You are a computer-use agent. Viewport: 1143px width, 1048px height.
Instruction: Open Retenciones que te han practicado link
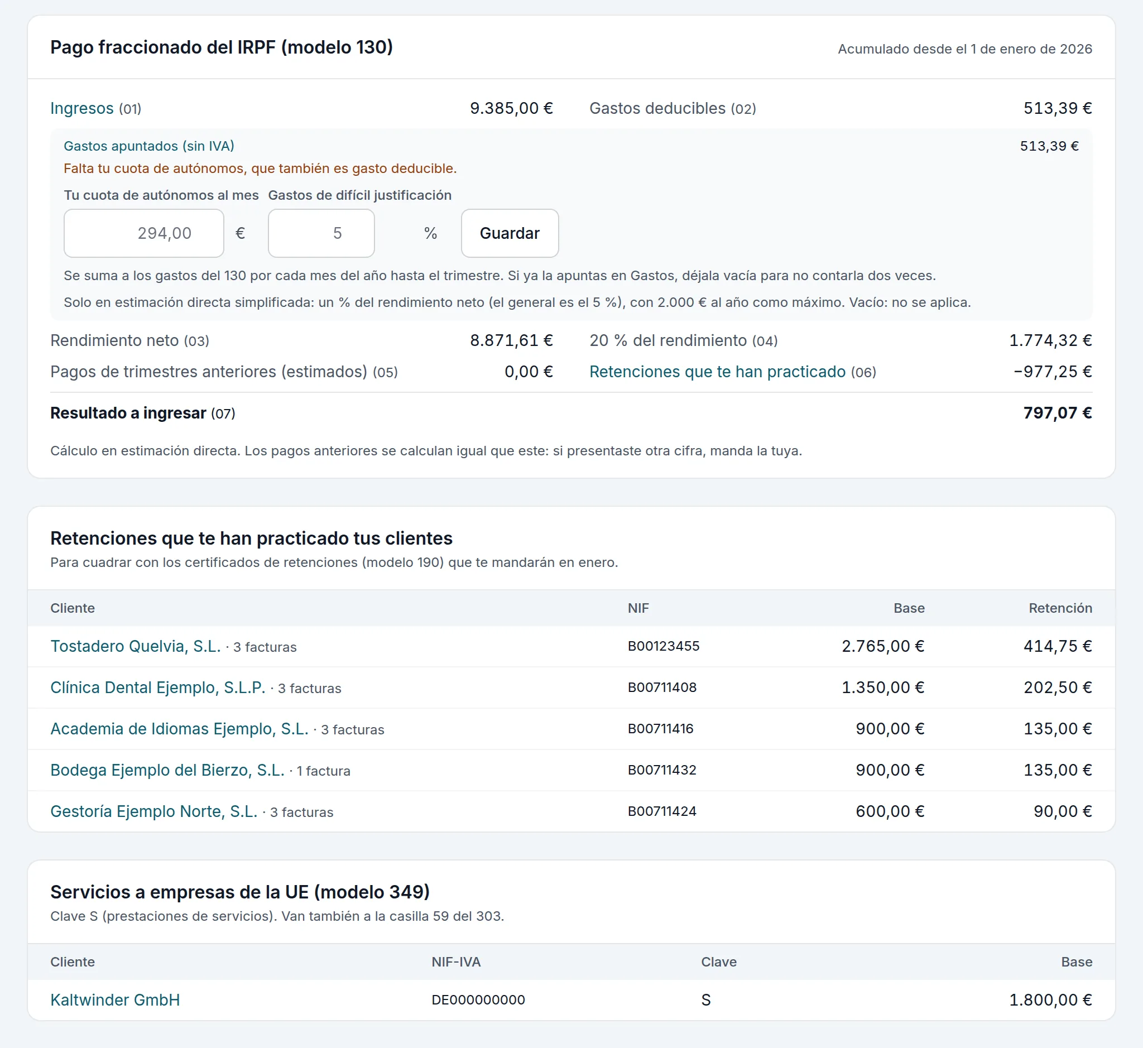717,372
